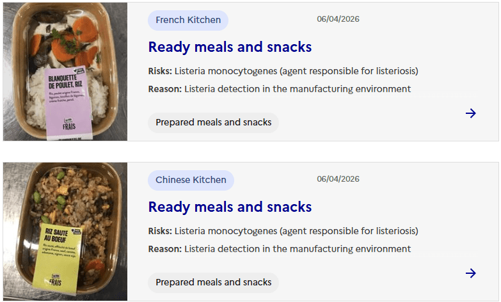Image resolution: width=501 pixels, height=302 pixels.
Task: Open the Blanquette de poulet product photo
Action: click(65, 71)
